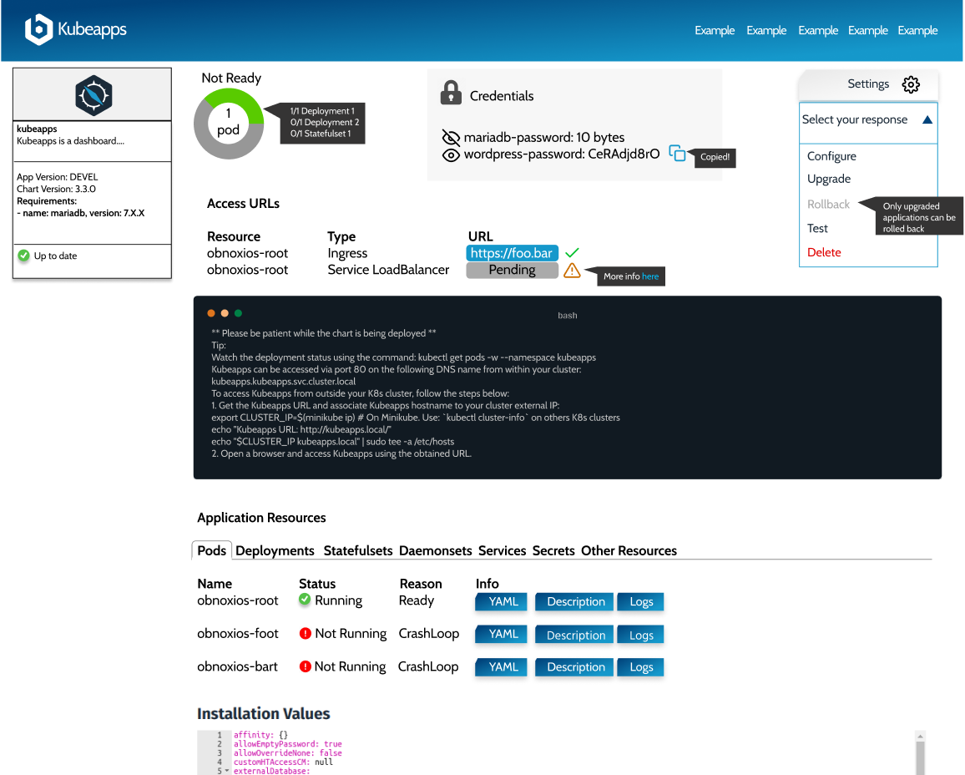Click the green checkmark beside foo.bar URL
965x775 pixels.
coord(572,252)
